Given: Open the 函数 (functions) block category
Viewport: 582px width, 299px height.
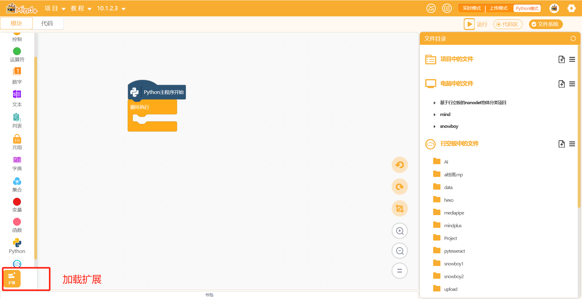Looking at the screenshot, I should click(x=17, y=225).
